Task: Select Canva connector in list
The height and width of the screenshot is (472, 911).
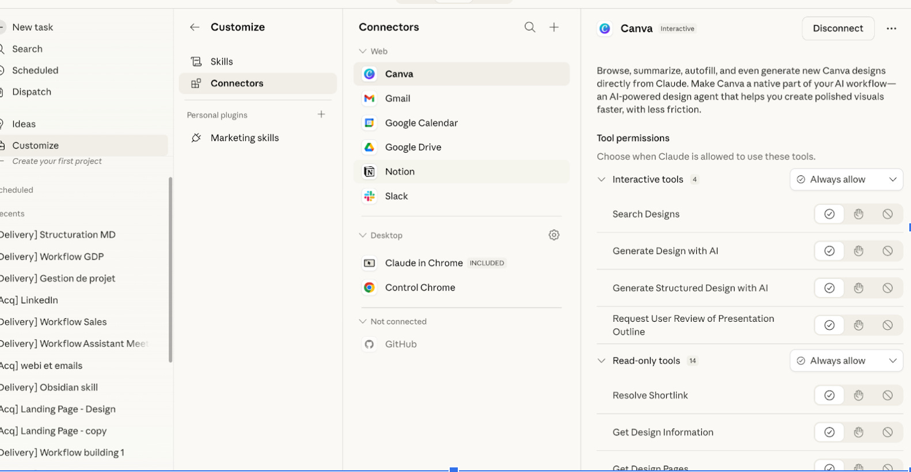Action: coord(462,74)
